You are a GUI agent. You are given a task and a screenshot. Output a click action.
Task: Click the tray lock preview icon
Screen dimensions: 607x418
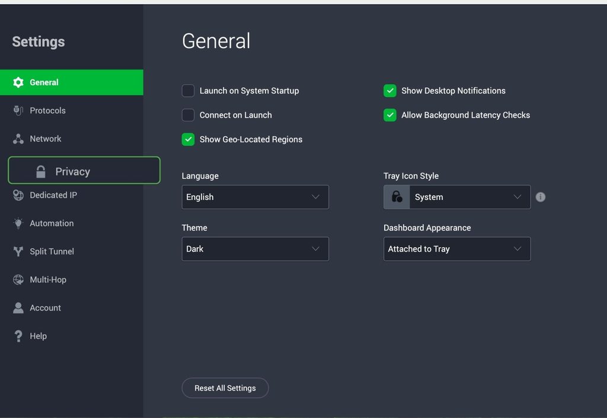pos(397,197)
